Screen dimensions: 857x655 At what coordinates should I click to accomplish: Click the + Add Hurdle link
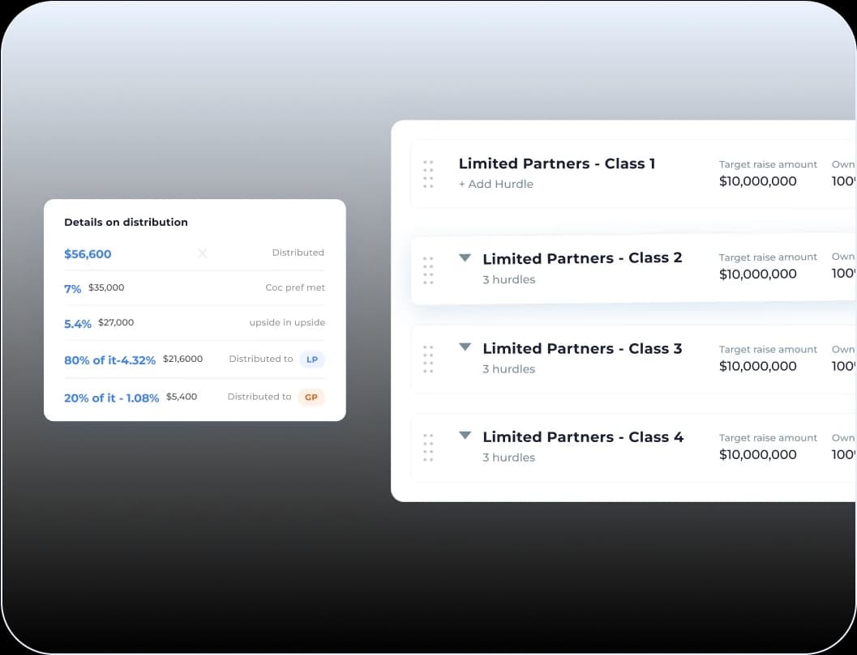point(495,184)
